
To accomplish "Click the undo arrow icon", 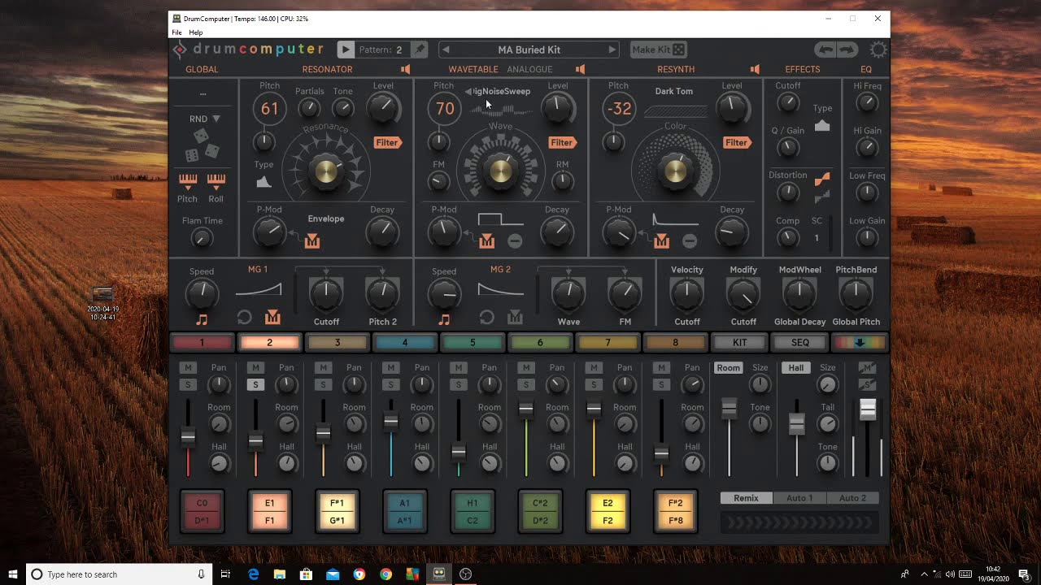I will point(826,50).
